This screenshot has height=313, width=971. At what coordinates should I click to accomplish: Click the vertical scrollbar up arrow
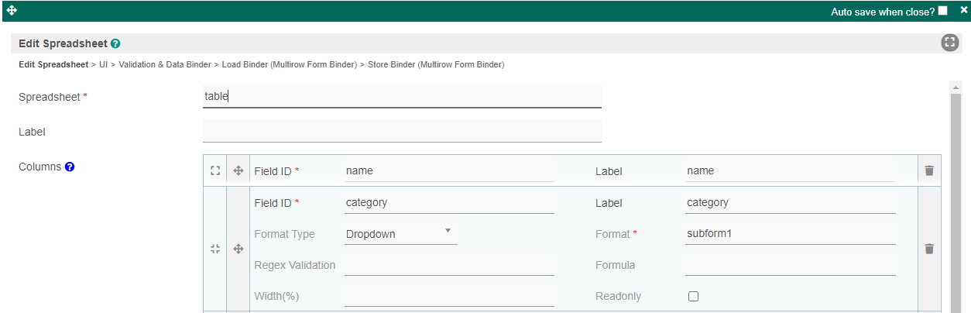pyautogui.click(x=956, y=88)
